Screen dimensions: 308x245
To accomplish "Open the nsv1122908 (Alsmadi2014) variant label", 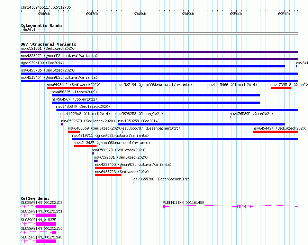I will pyautogui.click(x=85, y=114).
